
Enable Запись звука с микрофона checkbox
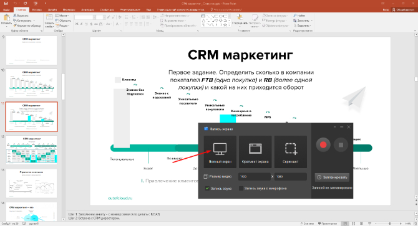[241, 188]
